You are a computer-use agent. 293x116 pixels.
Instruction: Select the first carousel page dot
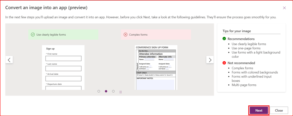pyautogui.click(x=99, y=91)
